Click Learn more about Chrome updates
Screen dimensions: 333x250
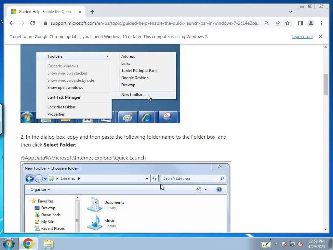tap(302, 36)
